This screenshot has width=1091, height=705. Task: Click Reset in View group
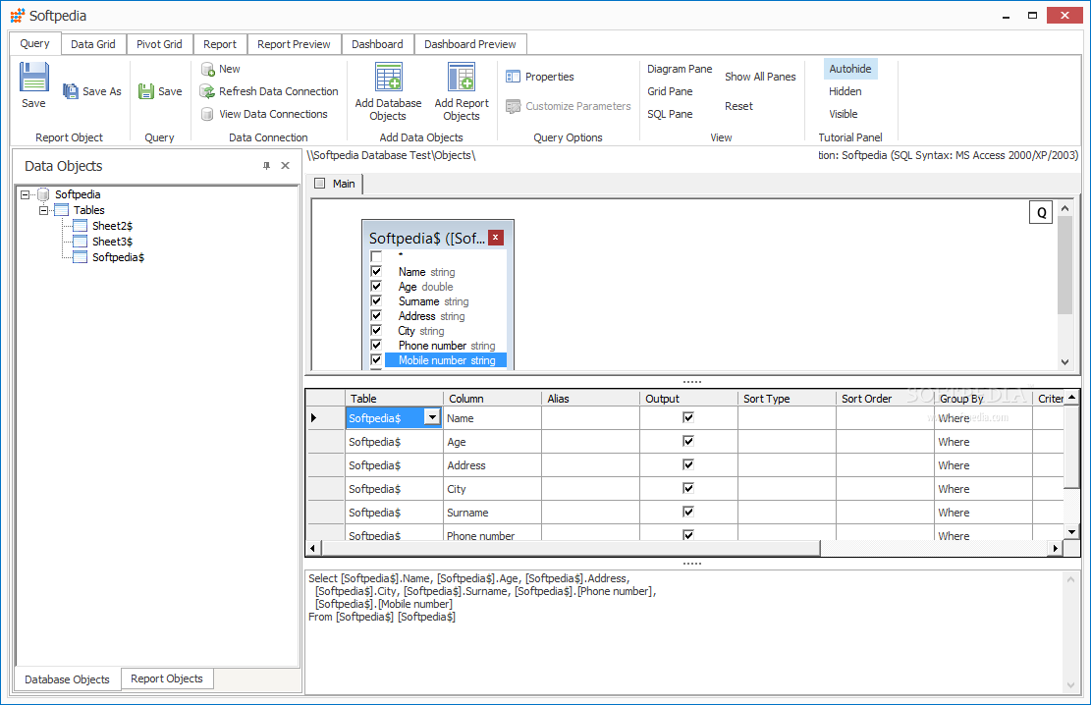click(738, 106)
